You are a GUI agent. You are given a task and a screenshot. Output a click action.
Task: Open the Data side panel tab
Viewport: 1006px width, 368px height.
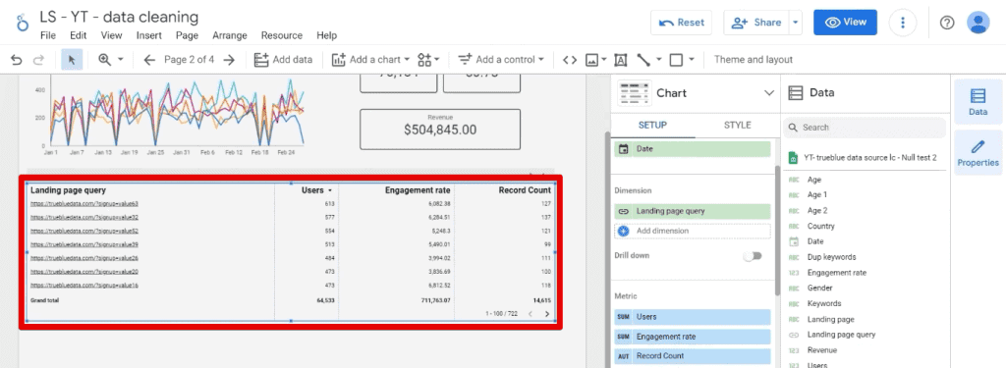click(x=978, y=103)
